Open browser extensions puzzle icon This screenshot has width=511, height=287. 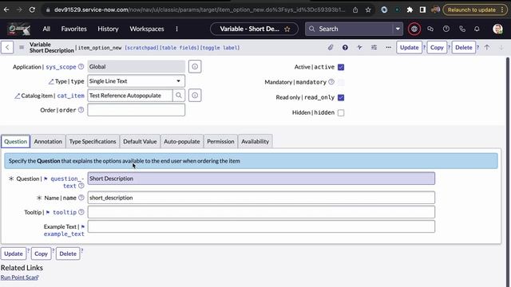coord(410,10)
